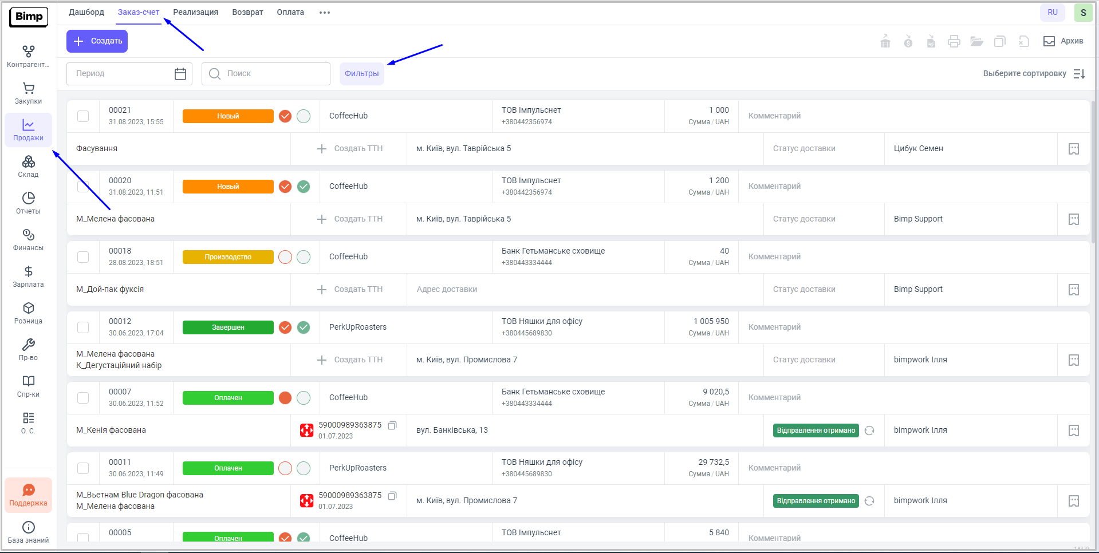Image resolution: width=1099 pixels, height=553 pixels.
Task: Switch to the Оплата tab
Action: [290, 13]
